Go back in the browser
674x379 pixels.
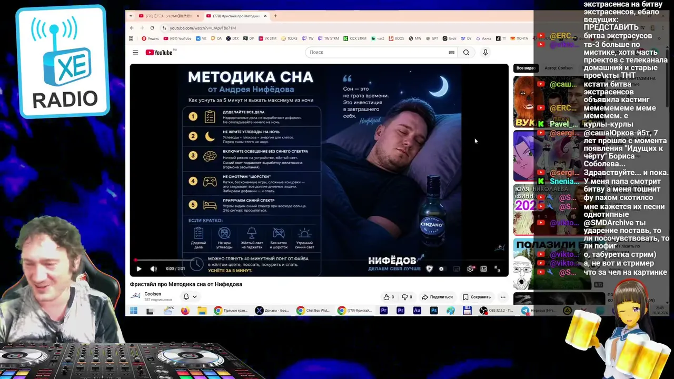pyautogui.click(x=132, y=28)
